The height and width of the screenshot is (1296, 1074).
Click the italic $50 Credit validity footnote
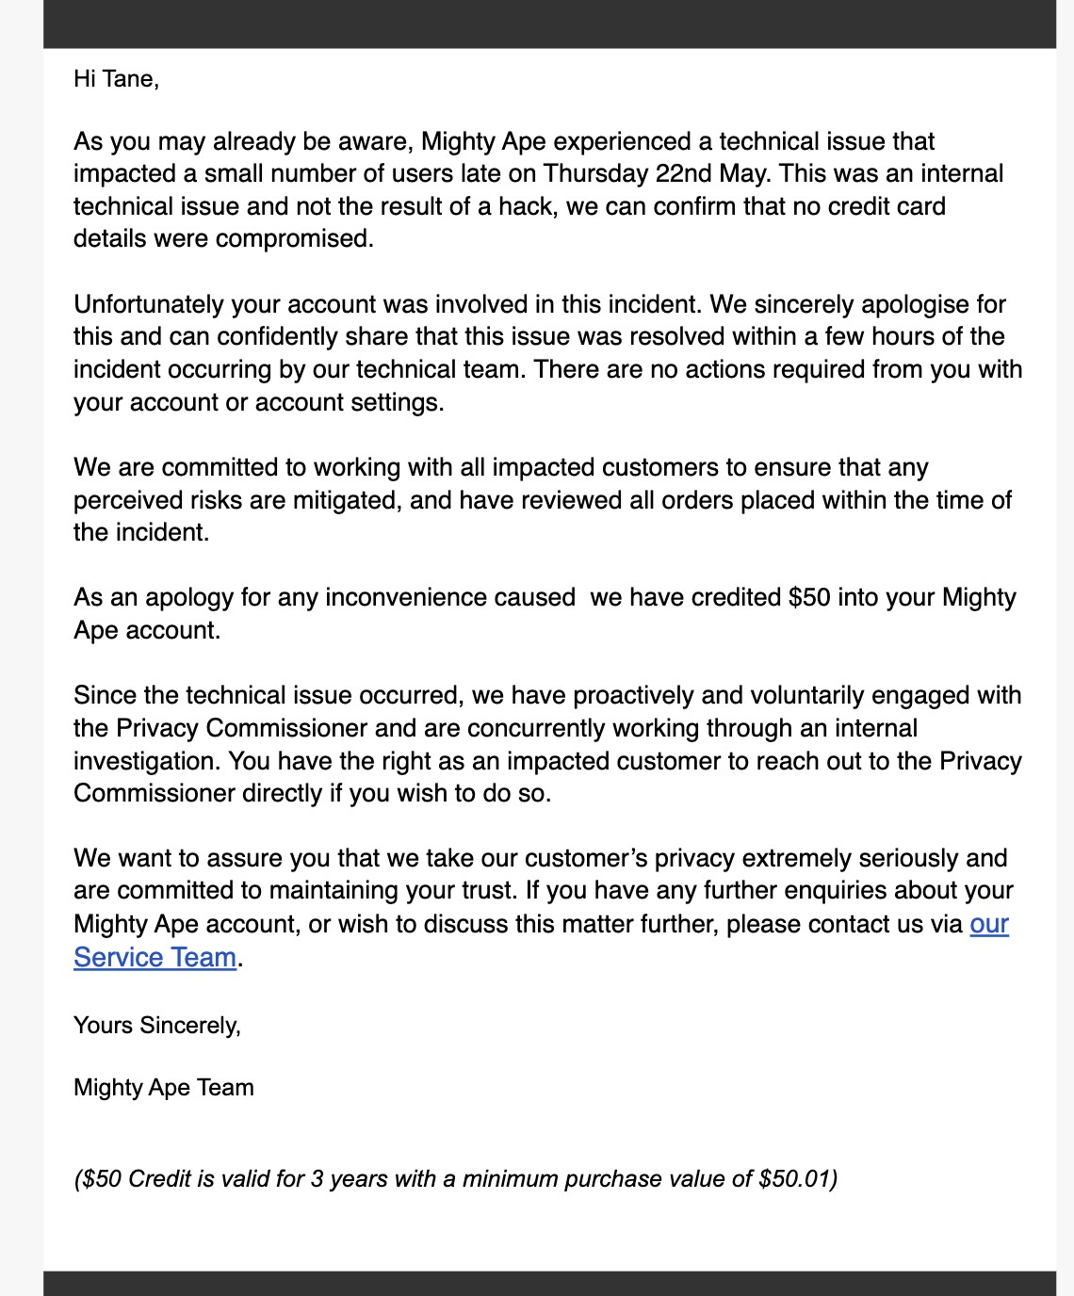coord(456,1178)
